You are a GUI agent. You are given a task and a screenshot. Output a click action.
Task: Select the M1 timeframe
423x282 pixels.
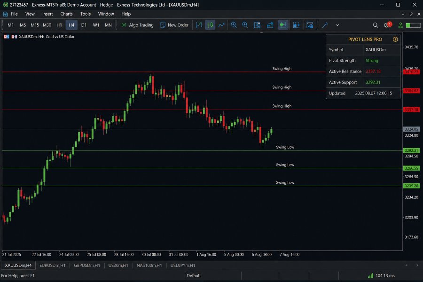(10, 25)
